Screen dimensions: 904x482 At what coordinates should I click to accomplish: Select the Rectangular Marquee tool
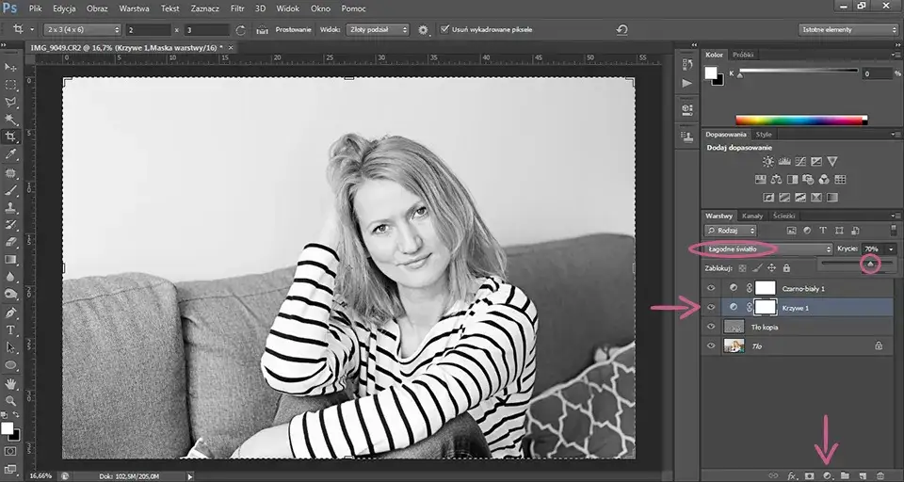10,86
